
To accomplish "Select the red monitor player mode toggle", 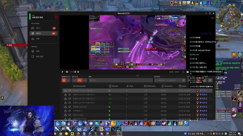I will 64,80.
